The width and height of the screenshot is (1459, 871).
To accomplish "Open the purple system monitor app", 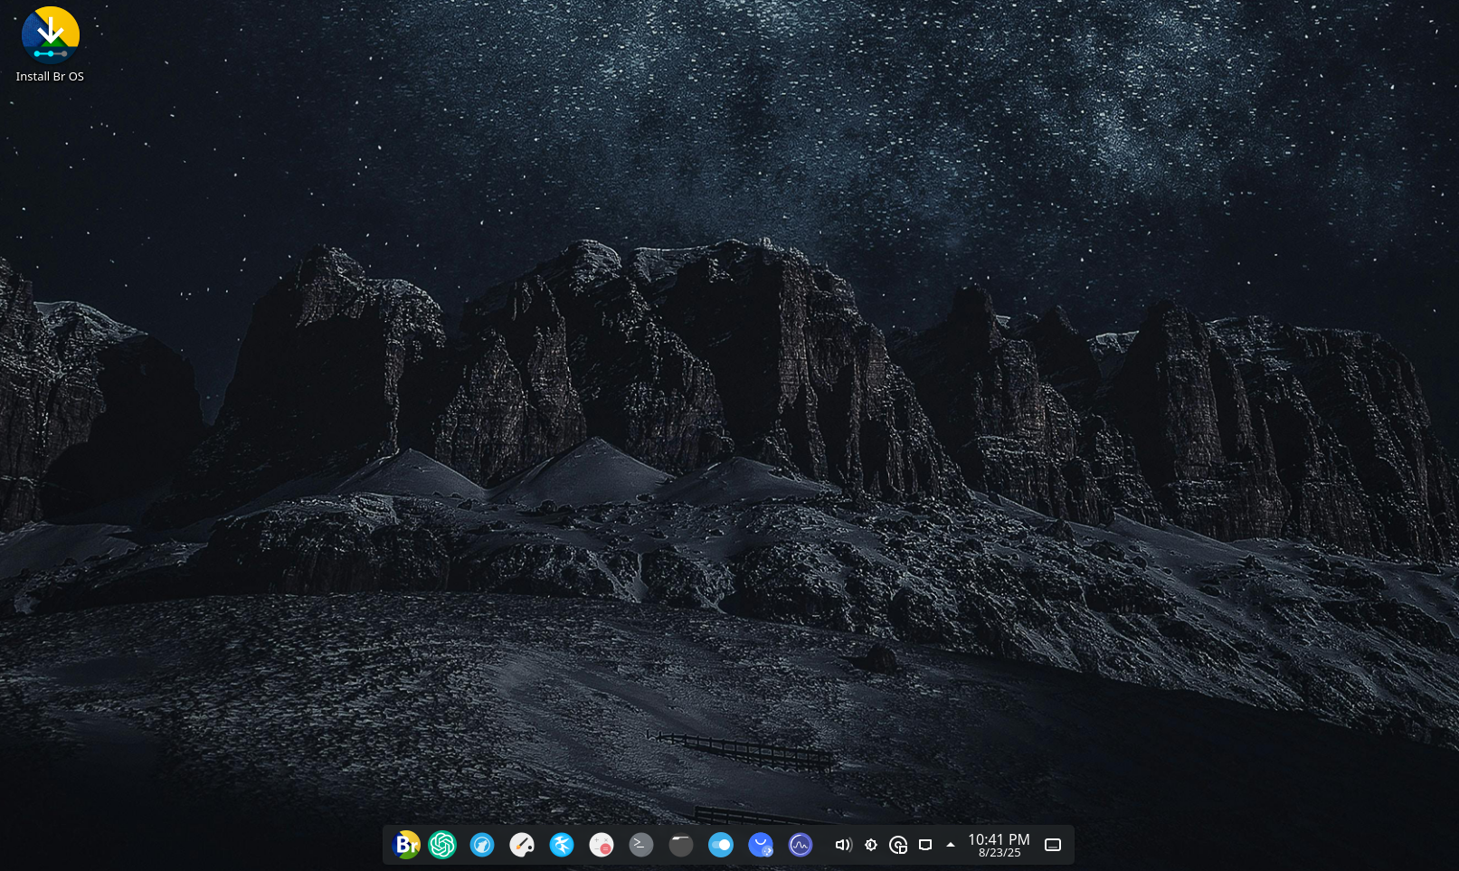I will click(801, 845).
